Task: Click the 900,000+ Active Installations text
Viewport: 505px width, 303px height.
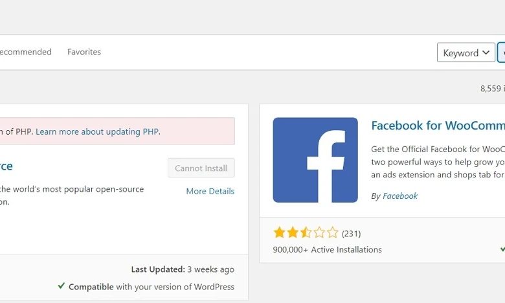Action: point(327,250)
